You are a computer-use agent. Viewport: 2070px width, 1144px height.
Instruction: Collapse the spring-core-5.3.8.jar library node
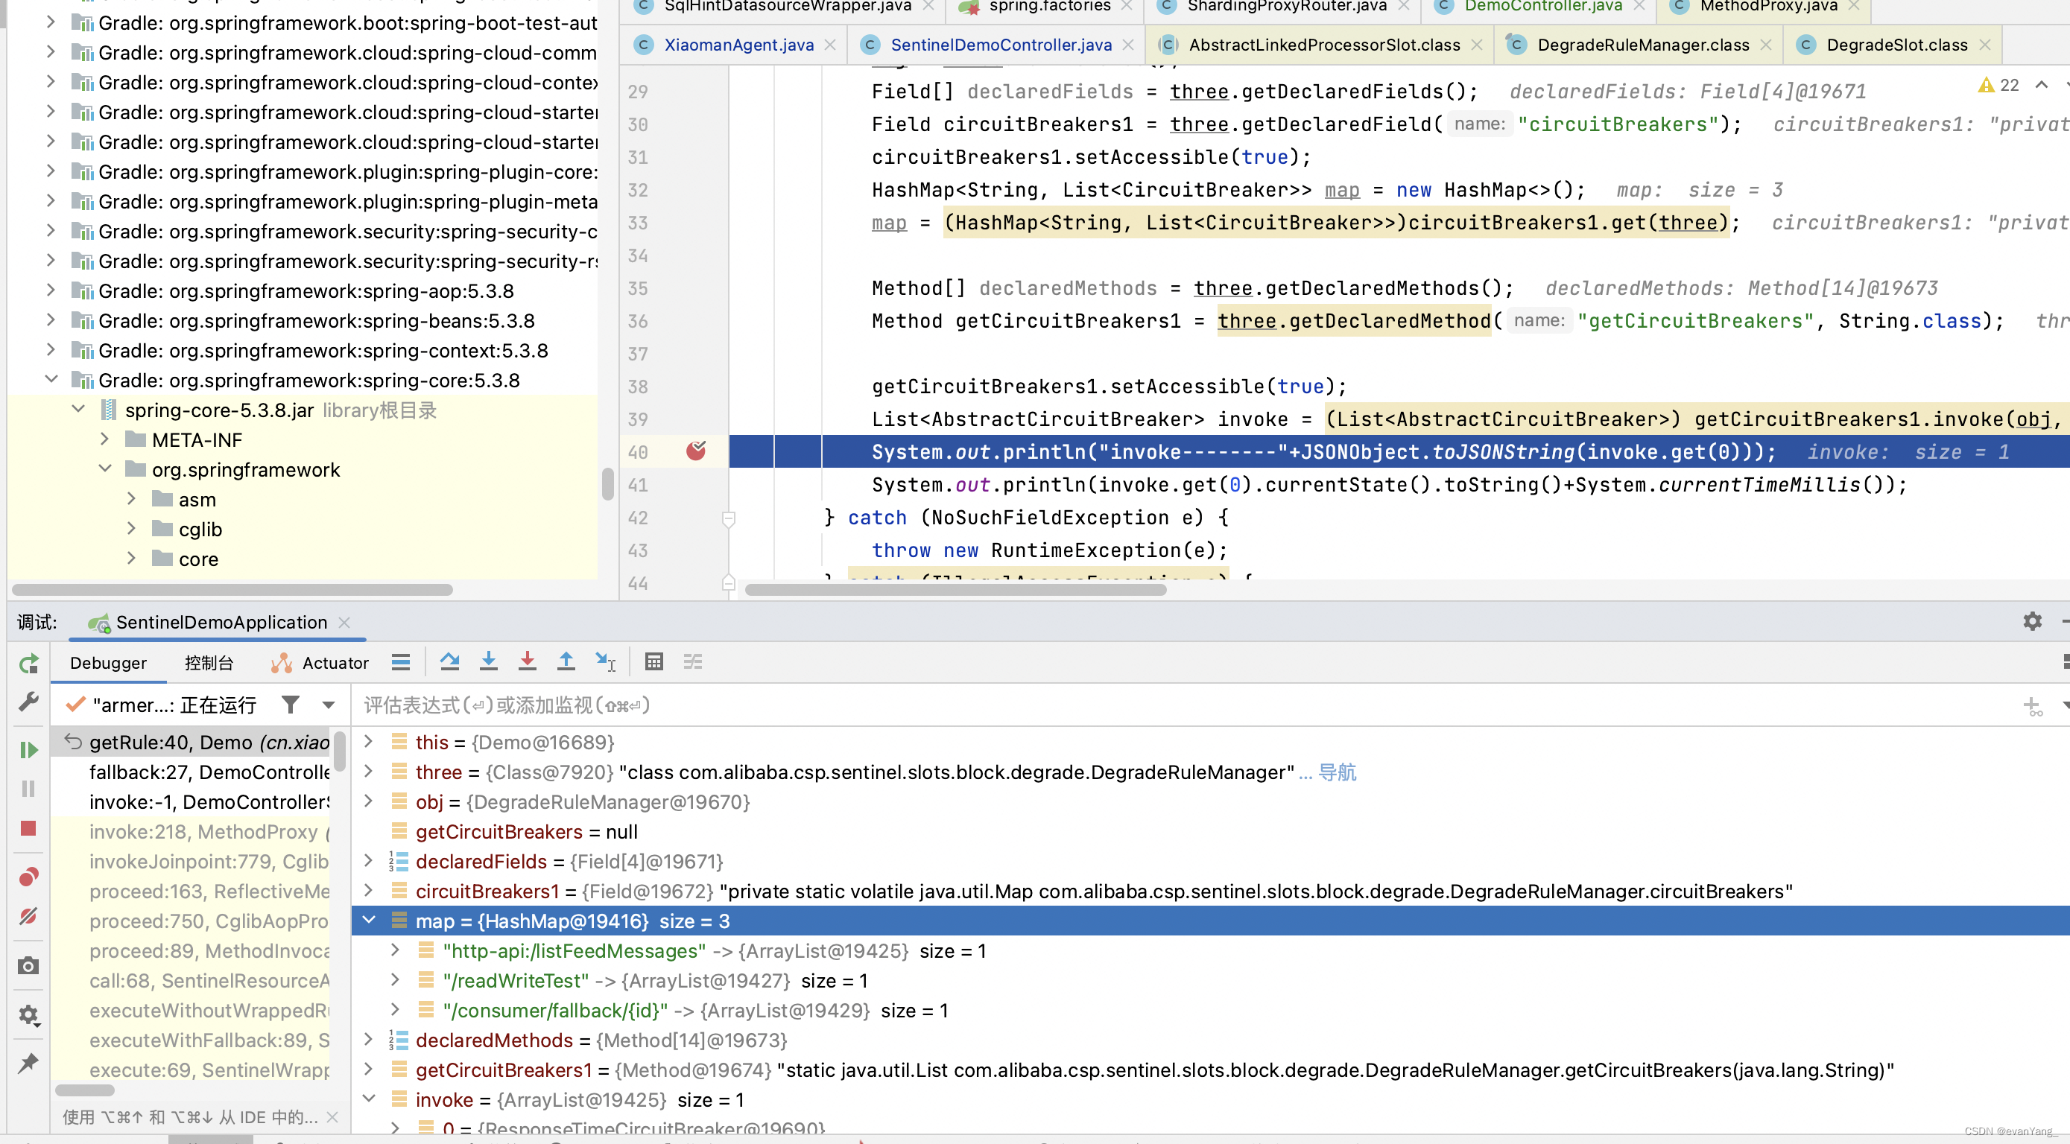coord(78,409)
